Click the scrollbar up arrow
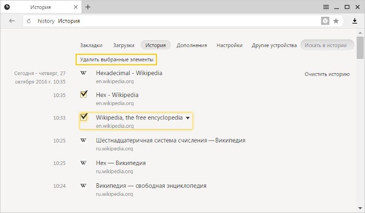The width and height of the screenshot is (365, 213). click(x=360, y=33)
